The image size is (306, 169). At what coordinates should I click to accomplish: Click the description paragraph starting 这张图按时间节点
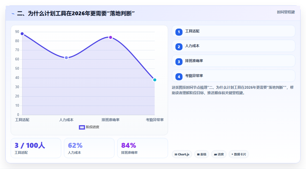pyautogui.click(x=233, y=90)
